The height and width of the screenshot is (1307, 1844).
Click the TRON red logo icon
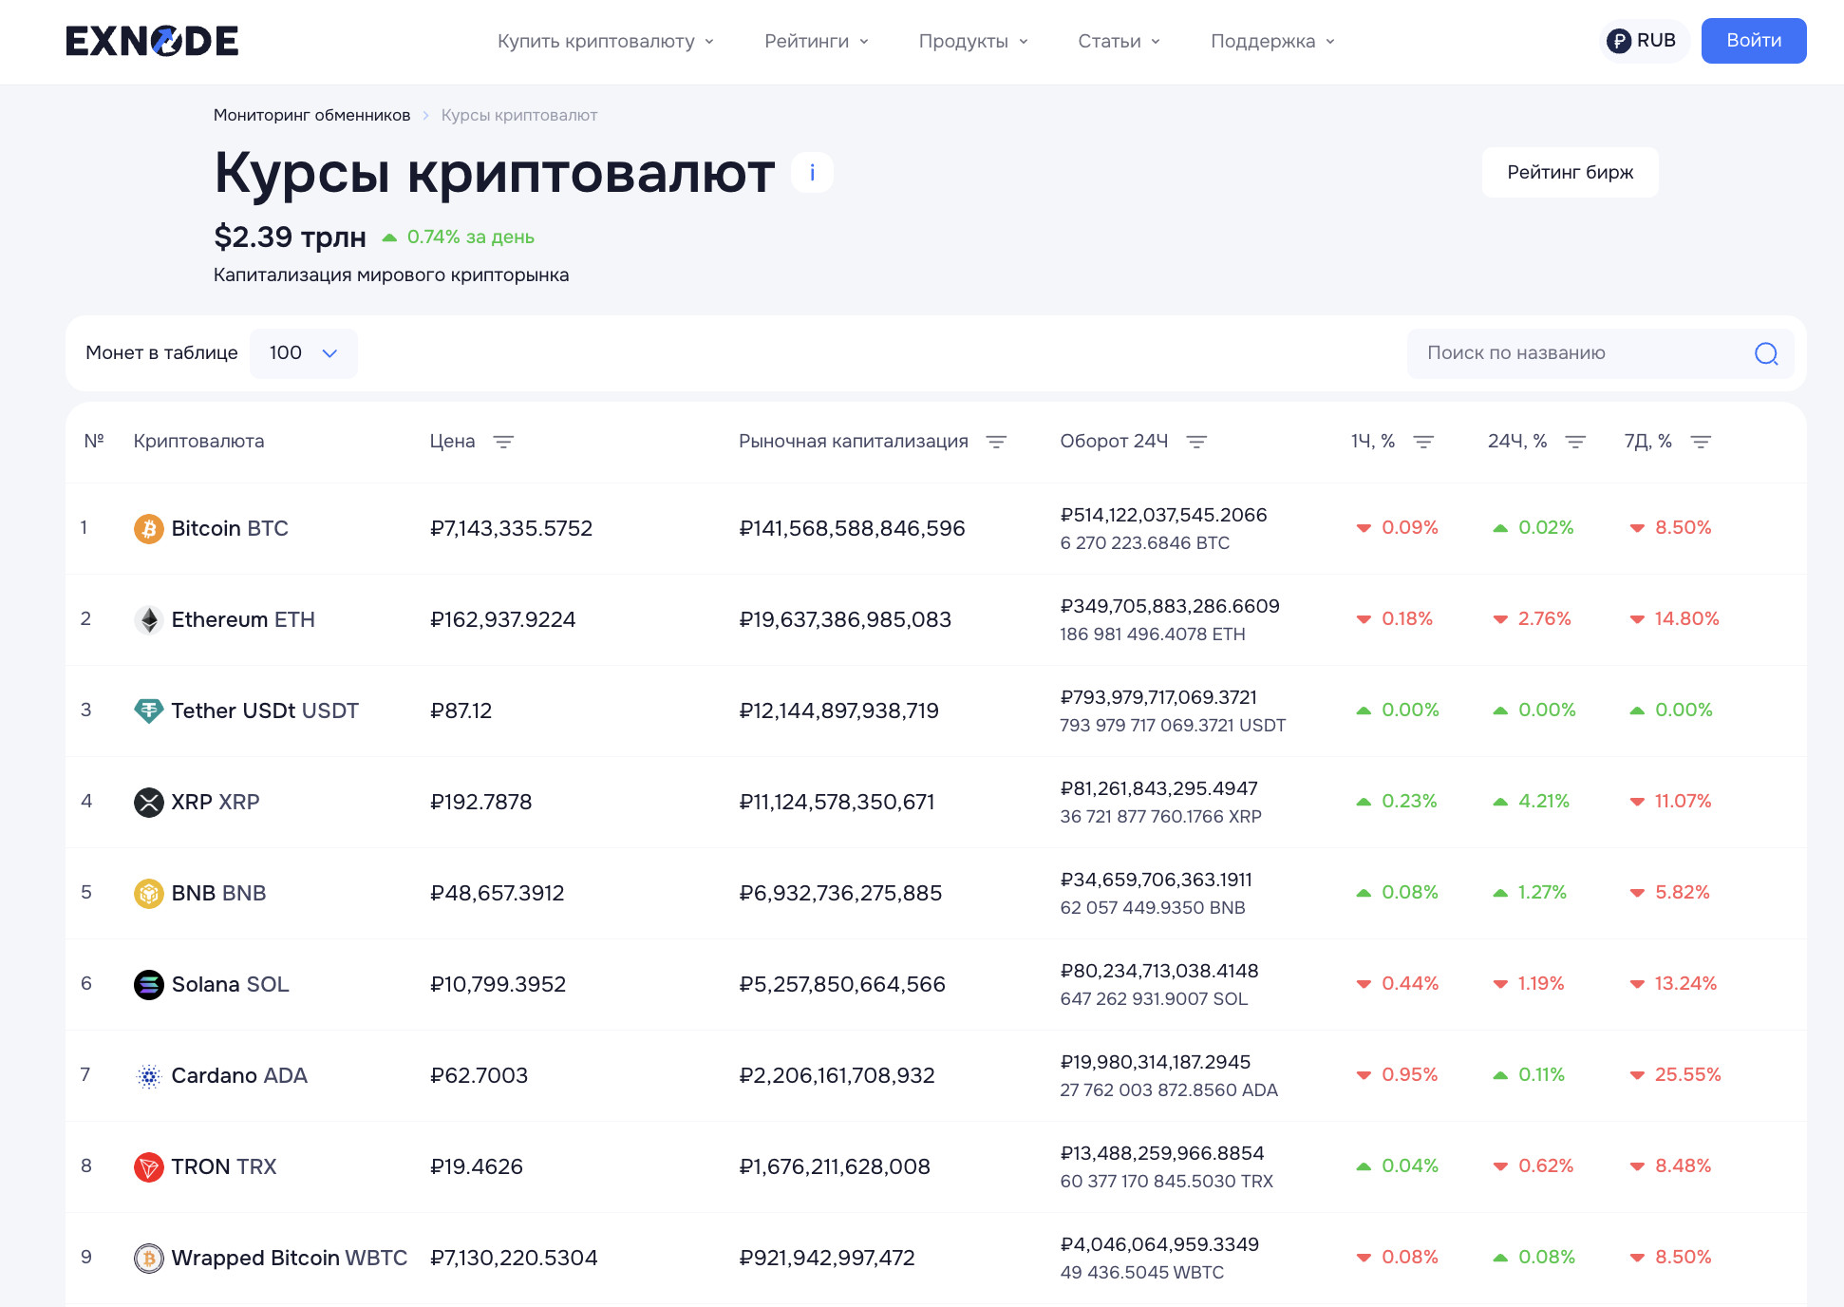(148, 1166)
